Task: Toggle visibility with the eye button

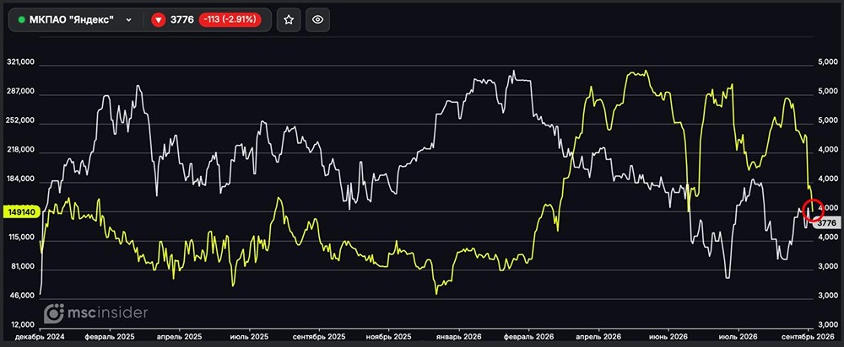Action: [x=317, y=20]
